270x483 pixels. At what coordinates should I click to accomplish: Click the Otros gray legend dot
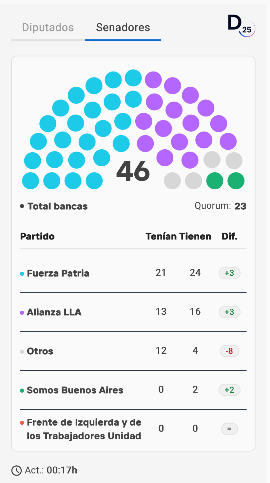point(22,352)
